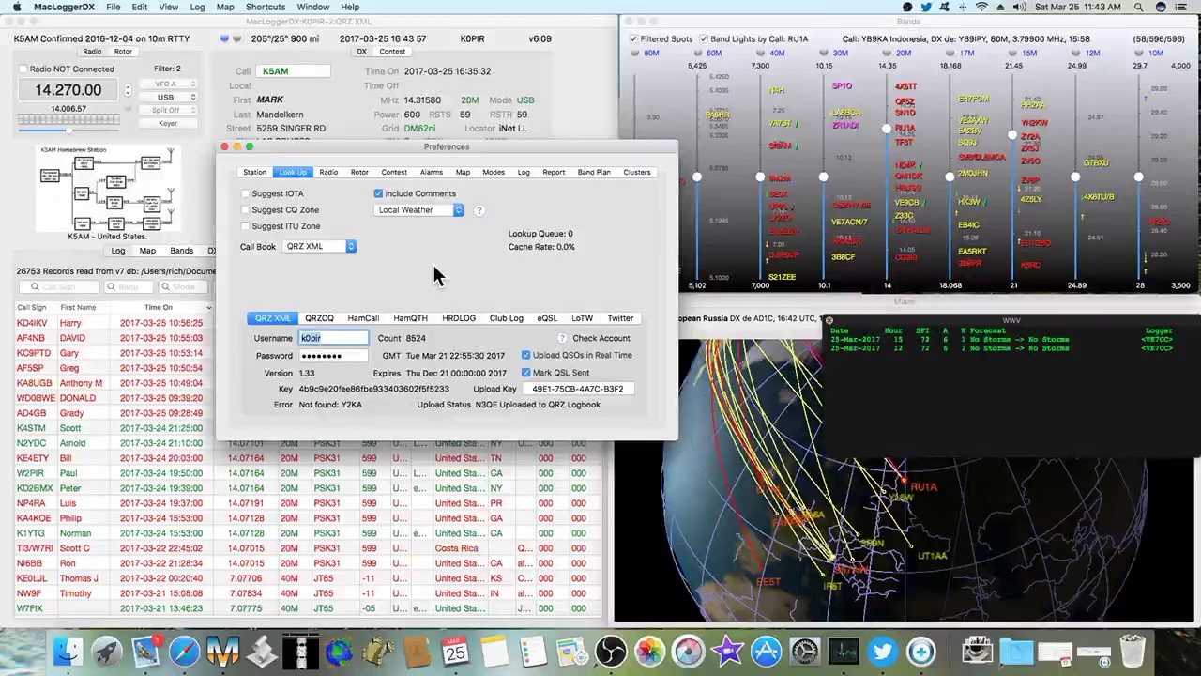Open Safari compass icon in dock
This screenshot has height=676, width=1201.
click(x=185, y=651)
